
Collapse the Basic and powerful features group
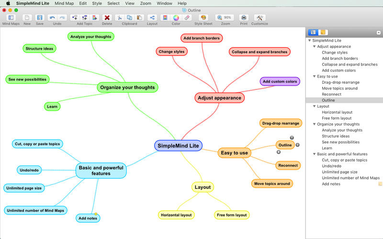pos(314,154)
